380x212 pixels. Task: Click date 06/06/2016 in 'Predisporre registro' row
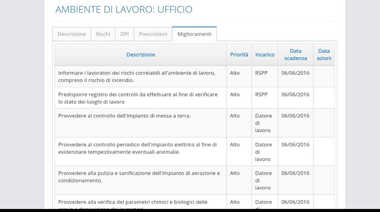pyautogui.click(x=295, y=95)
